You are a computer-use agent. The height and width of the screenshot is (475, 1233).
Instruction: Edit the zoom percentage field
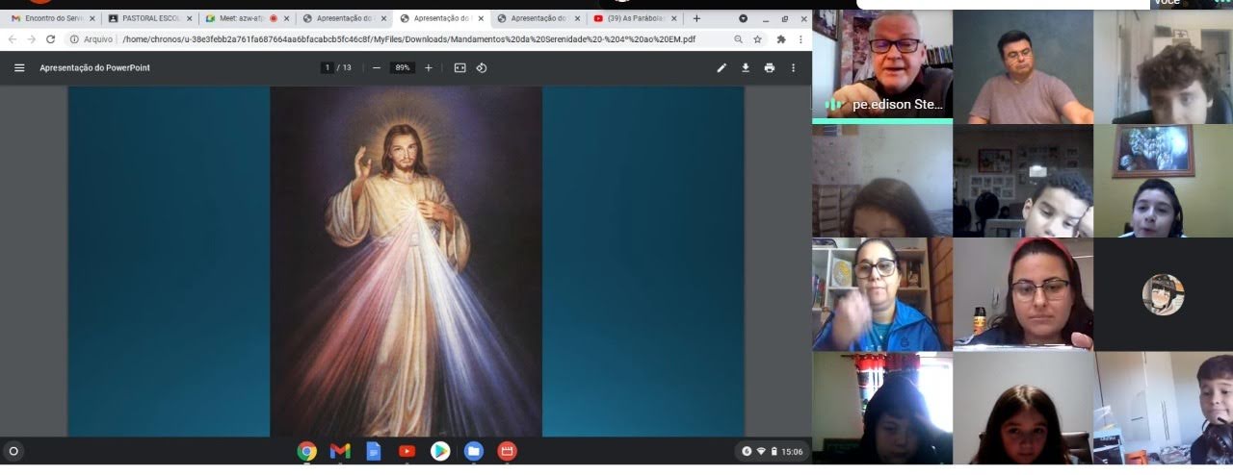pyautogui.click(x=403, y=68)
